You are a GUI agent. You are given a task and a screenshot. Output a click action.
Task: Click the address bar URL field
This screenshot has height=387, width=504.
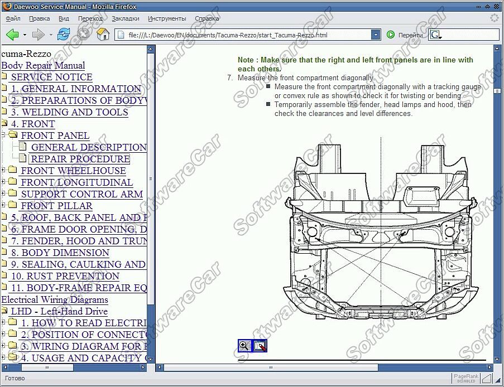pyautogui.click(x=246, y=35)
